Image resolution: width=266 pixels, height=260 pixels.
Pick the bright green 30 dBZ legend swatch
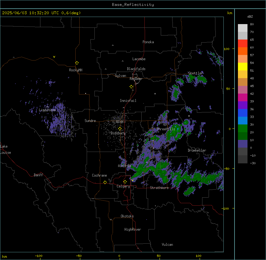click(243, 128)
